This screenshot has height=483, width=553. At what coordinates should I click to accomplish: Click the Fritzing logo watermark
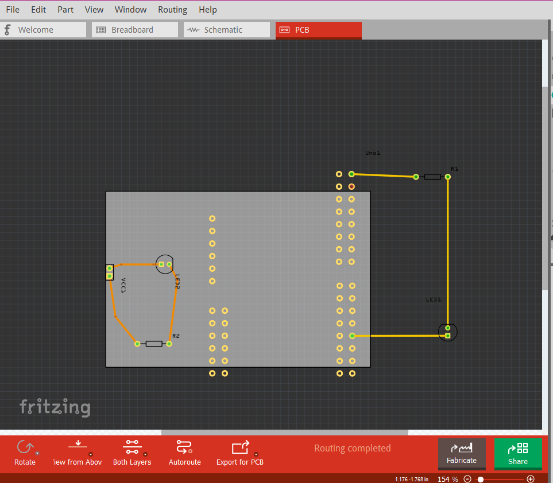pyautogui.click(x=55, y=407)
